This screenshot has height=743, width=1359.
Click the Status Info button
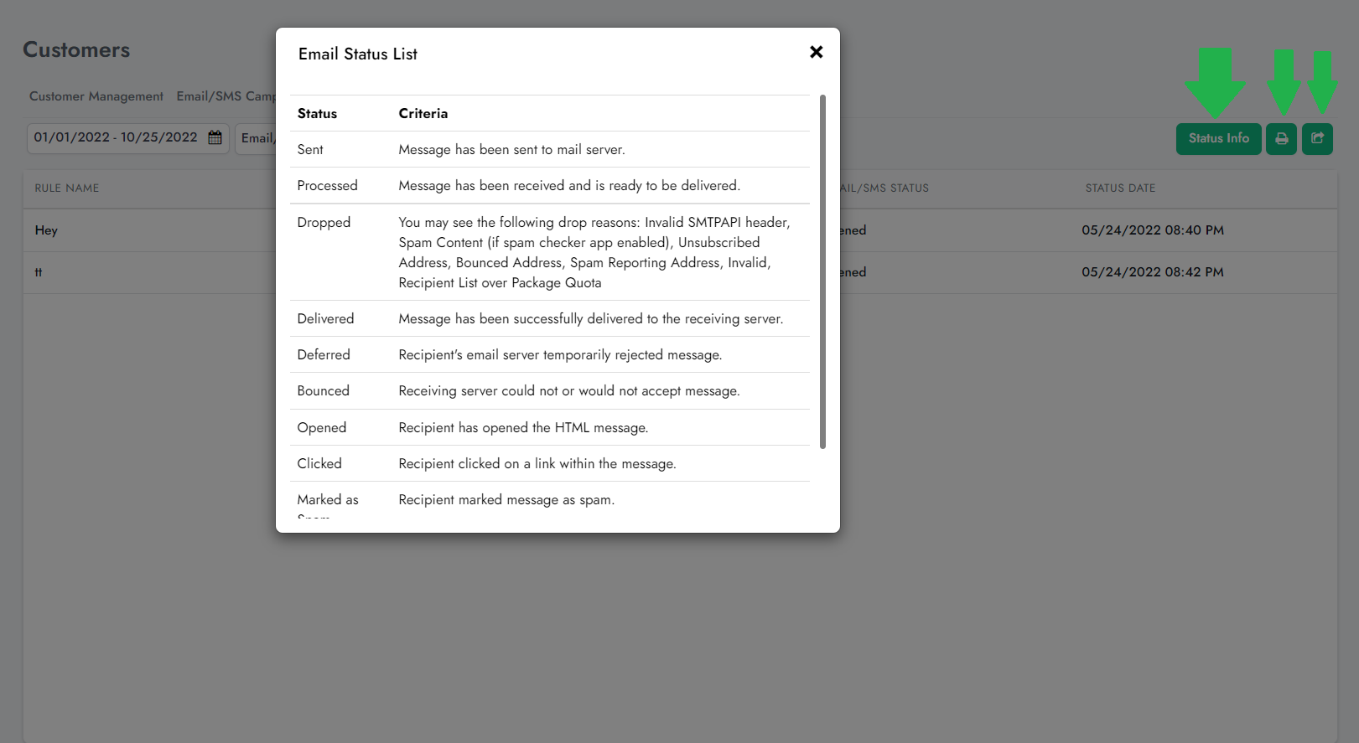(1218, 139)
